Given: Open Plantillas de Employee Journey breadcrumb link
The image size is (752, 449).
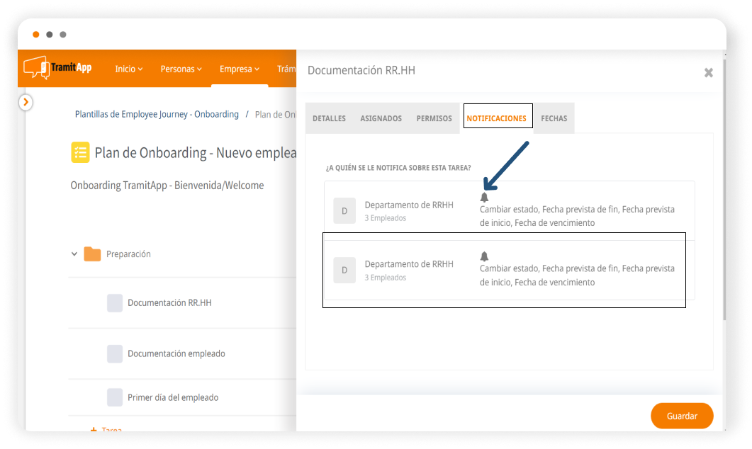Looking at the screenshot, I should coord(157,114).
